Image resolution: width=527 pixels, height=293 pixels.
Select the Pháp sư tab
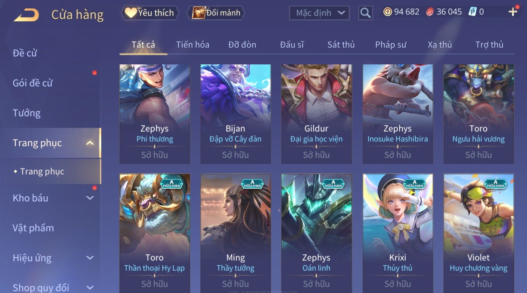(x=391, y=45)
